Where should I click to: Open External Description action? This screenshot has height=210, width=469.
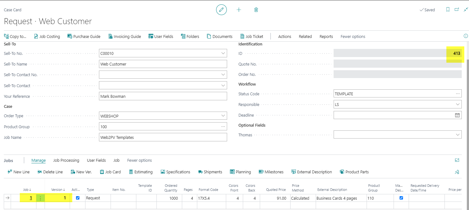tap(312, 172)
